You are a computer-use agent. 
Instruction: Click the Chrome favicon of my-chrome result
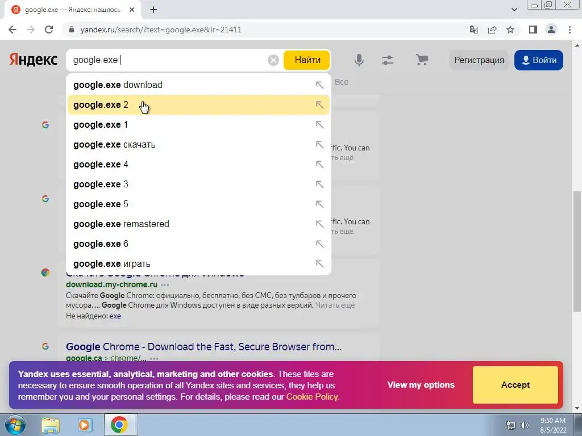point(45,273)
